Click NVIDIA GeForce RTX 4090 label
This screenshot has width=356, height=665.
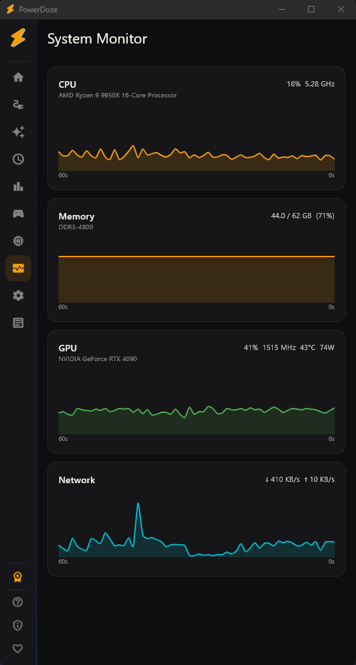coord(97,358)
